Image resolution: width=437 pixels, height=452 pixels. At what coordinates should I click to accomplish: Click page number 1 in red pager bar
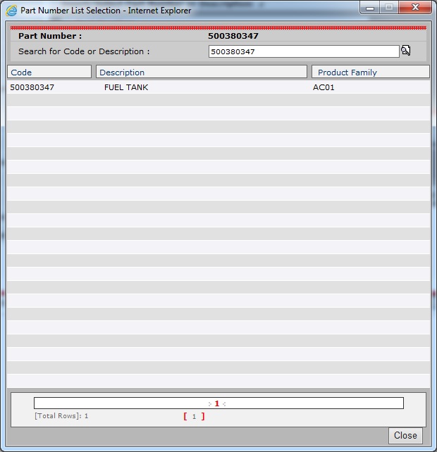point(217,403)
